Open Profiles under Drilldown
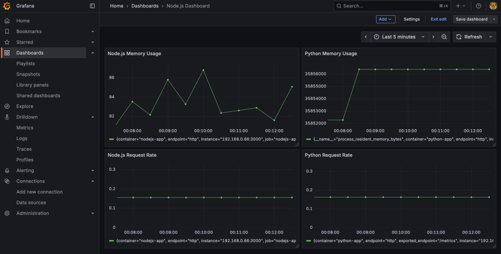This screenshot has width=501, height=254. pyautogui.click(x=25, y=160)
